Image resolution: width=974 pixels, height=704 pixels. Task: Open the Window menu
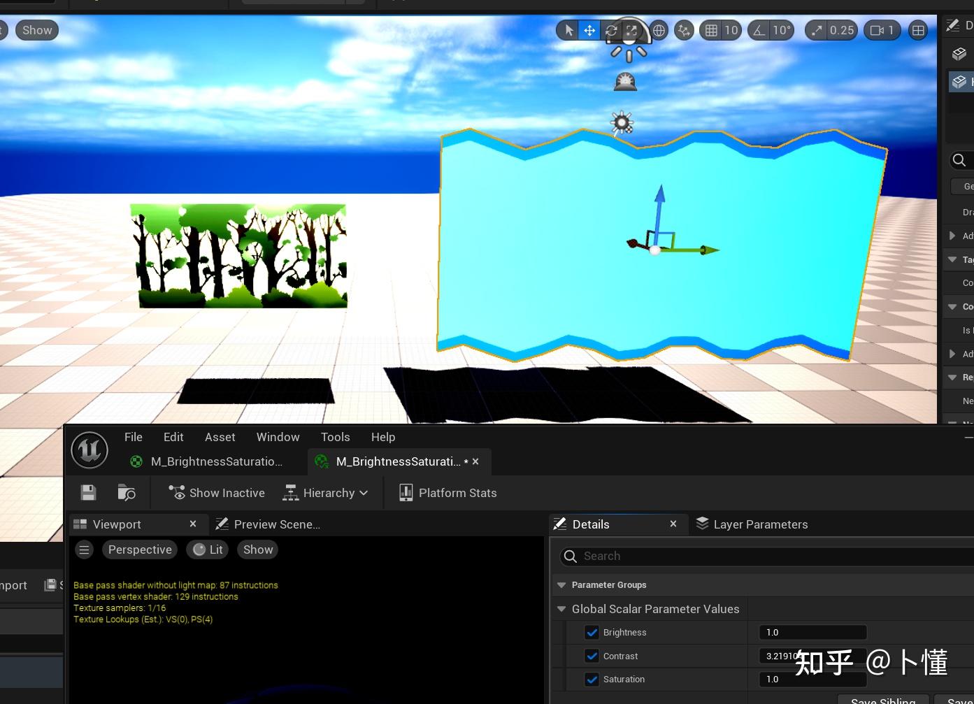pos(278,437)
